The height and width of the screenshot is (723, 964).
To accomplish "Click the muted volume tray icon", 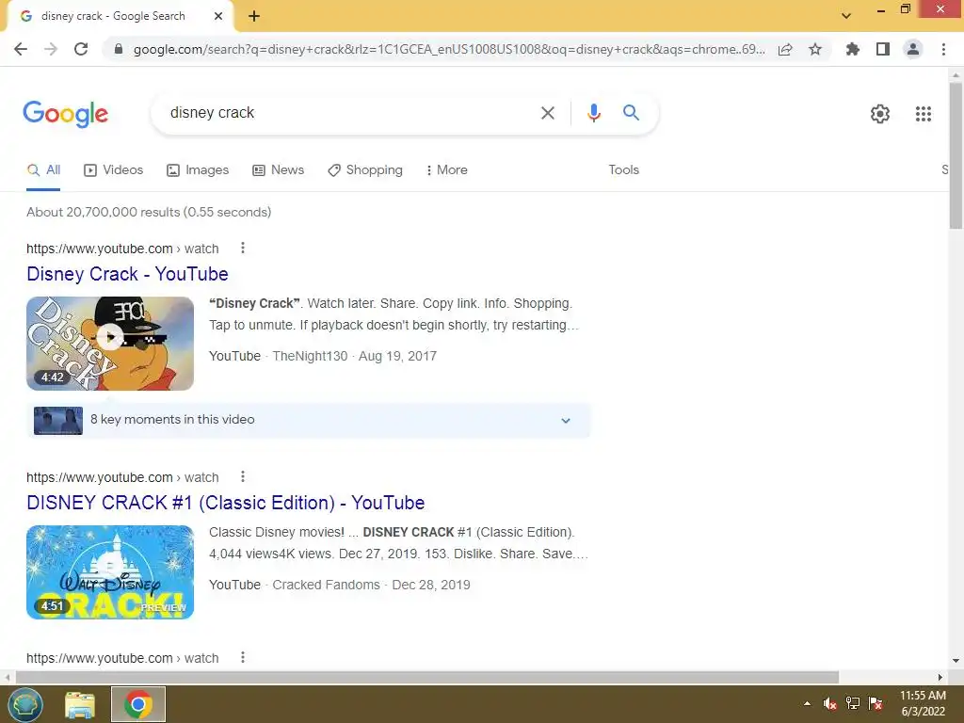I will pos(830,704).
